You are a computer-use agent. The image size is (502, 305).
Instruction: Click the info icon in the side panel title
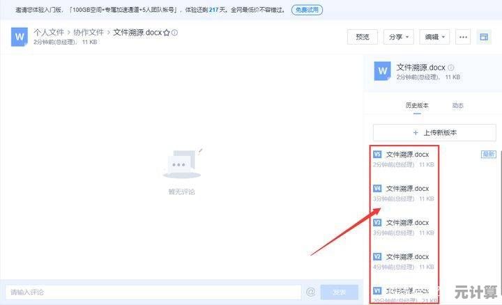point(451,68)
